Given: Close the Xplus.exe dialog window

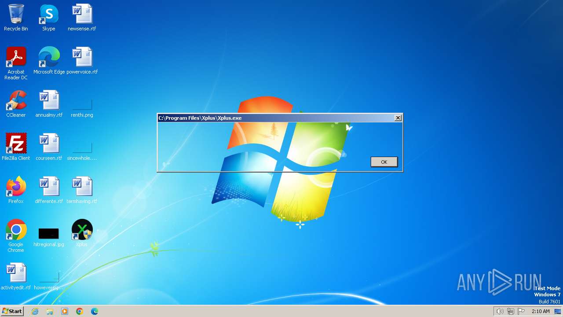Looking at the screenshot, I should pyautogui.click(x=398, y=118).
